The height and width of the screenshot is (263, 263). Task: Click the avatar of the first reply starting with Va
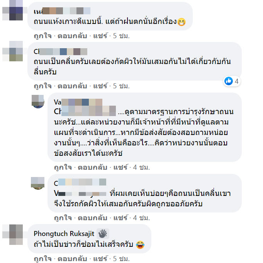click(x=38, y=101)
